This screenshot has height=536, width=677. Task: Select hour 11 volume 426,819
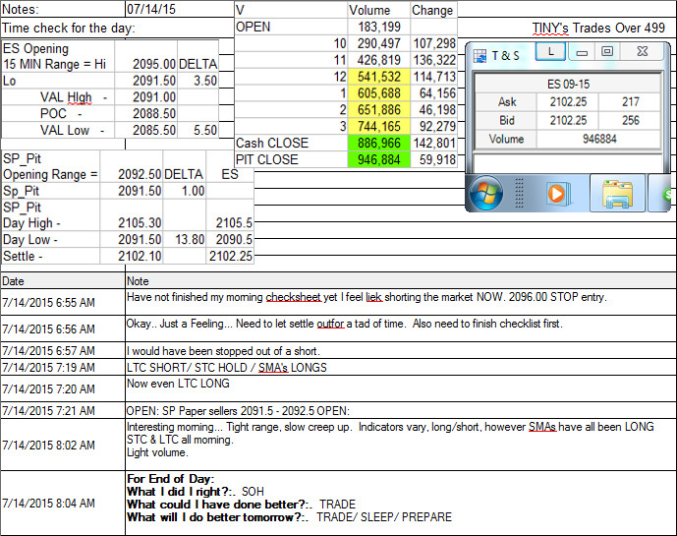click(378, 60)
